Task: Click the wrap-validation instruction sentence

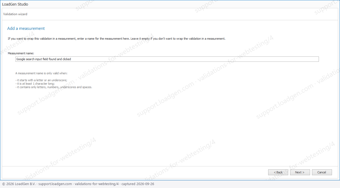Action: [x=116, y=39]
